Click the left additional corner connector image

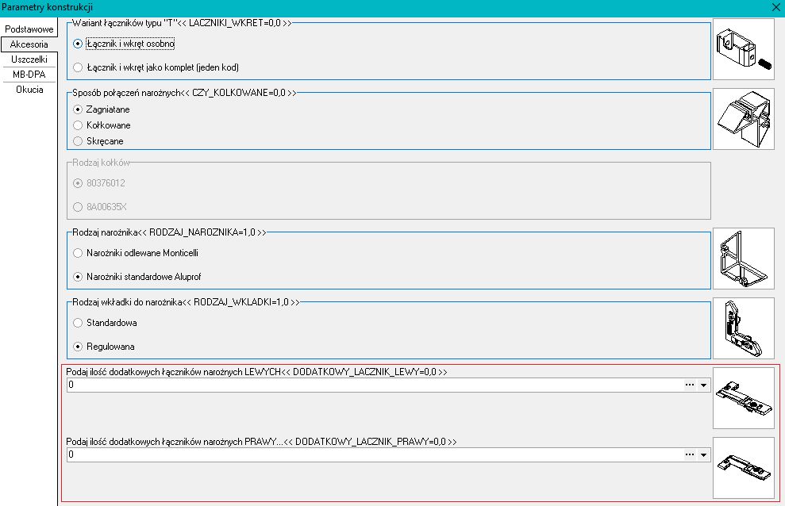point(743,398)
